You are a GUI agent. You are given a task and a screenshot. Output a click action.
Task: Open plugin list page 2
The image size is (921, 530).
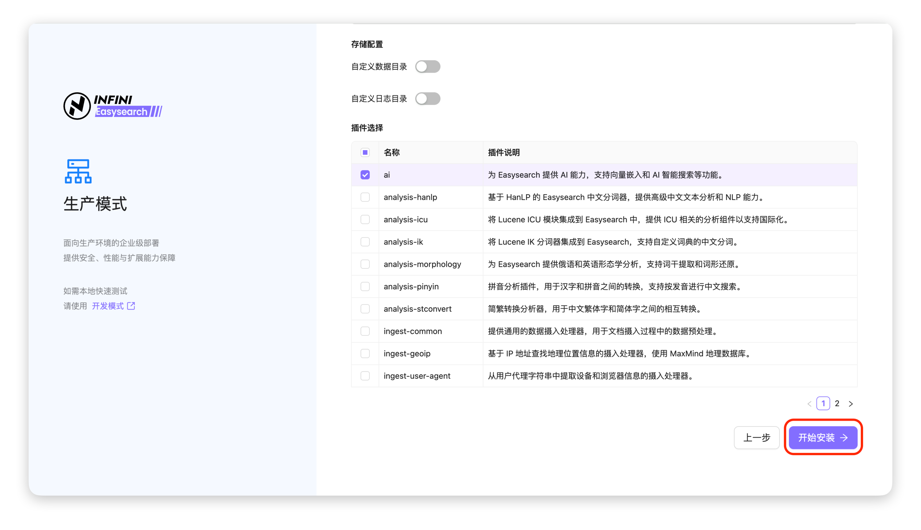837,403
